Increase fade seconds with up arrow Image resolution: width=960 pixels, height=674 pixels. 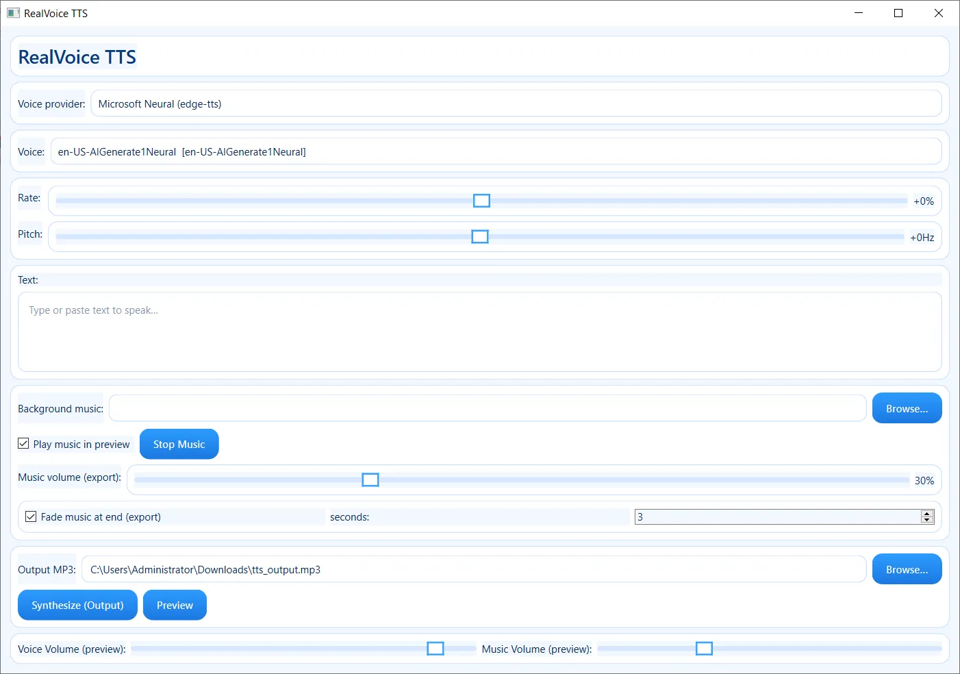coord(927,513)
